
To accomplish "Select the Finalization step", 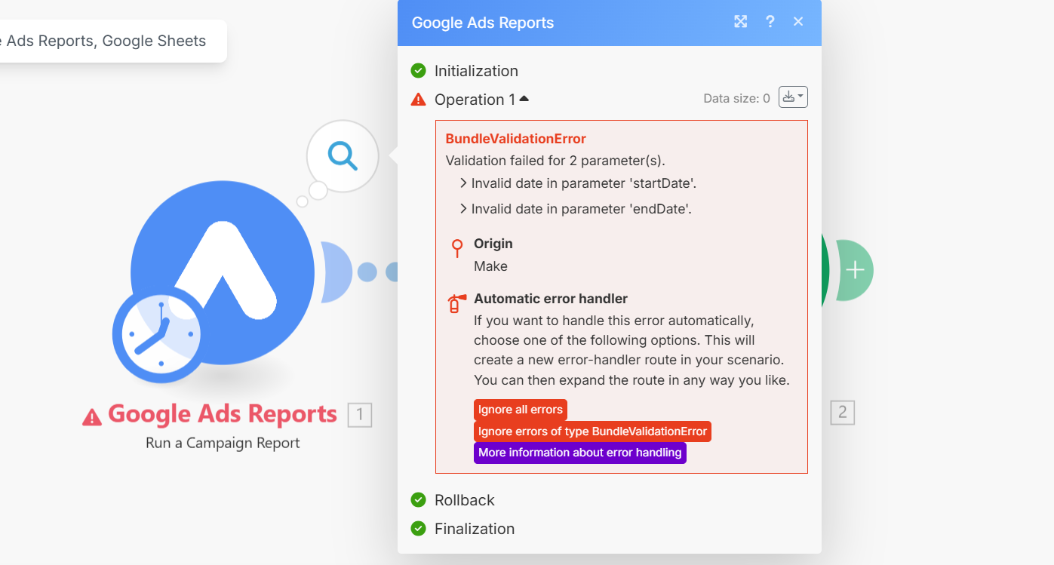I will click(475, 529).
